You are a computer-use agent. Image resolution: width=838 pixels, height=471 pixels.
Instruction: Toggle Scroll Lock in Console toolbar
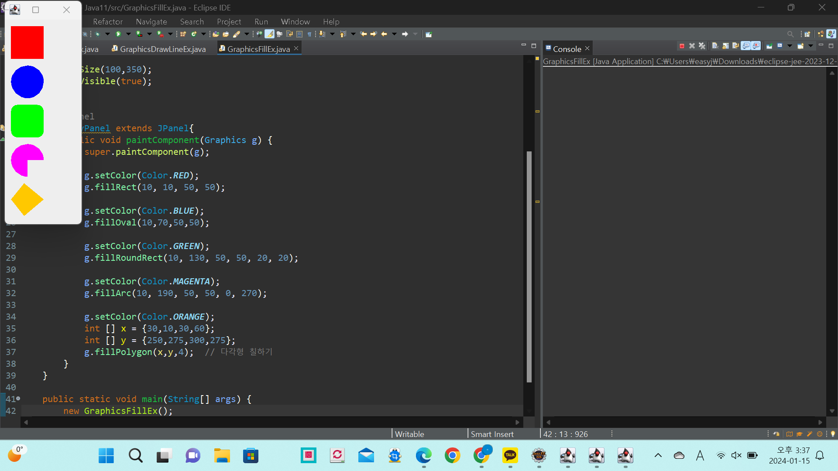click(x=725, y=46)
